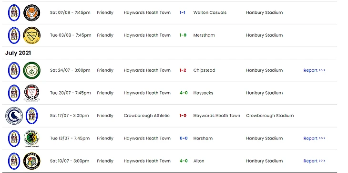Click the Merstham club crest
The image size is (348, 173).
[x=32, y=35]
